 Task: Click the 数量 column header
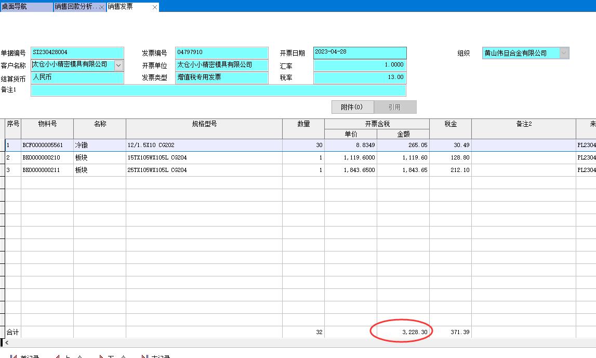click(x=303, y=124)
